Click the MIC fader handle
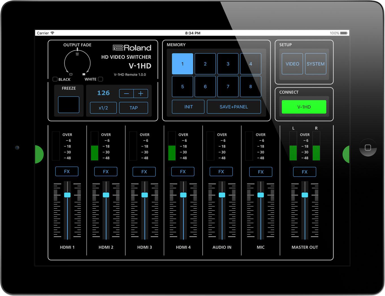 click(261, 195)
